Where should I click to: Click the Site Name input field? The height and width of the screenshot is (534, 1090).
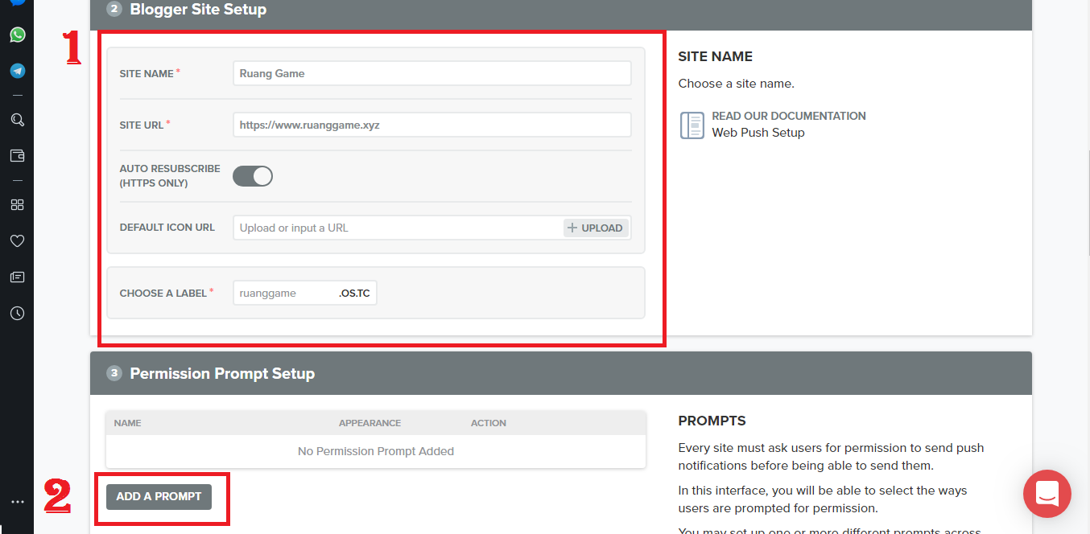click(431, 73)
